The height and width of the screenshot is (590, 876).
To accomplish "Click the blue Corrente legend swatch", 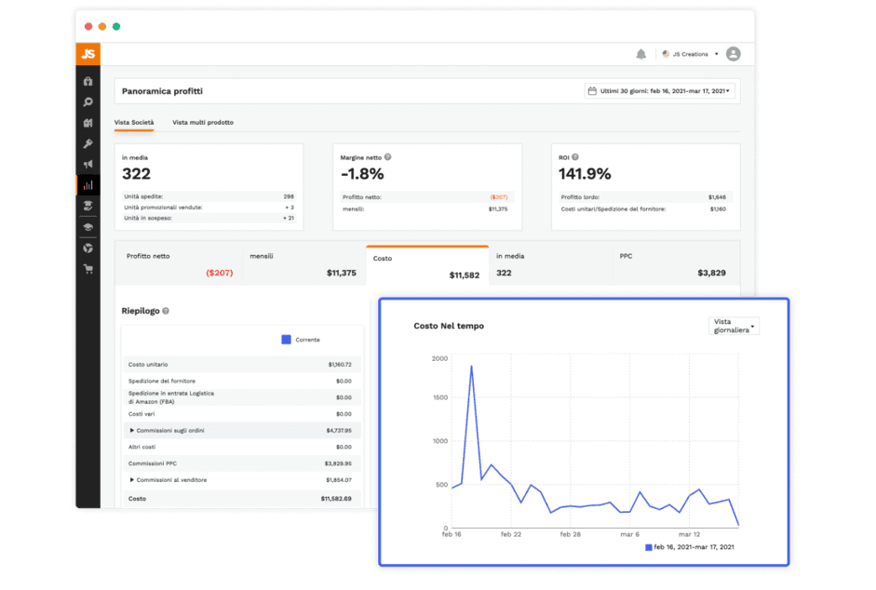I will click(286, 340).
